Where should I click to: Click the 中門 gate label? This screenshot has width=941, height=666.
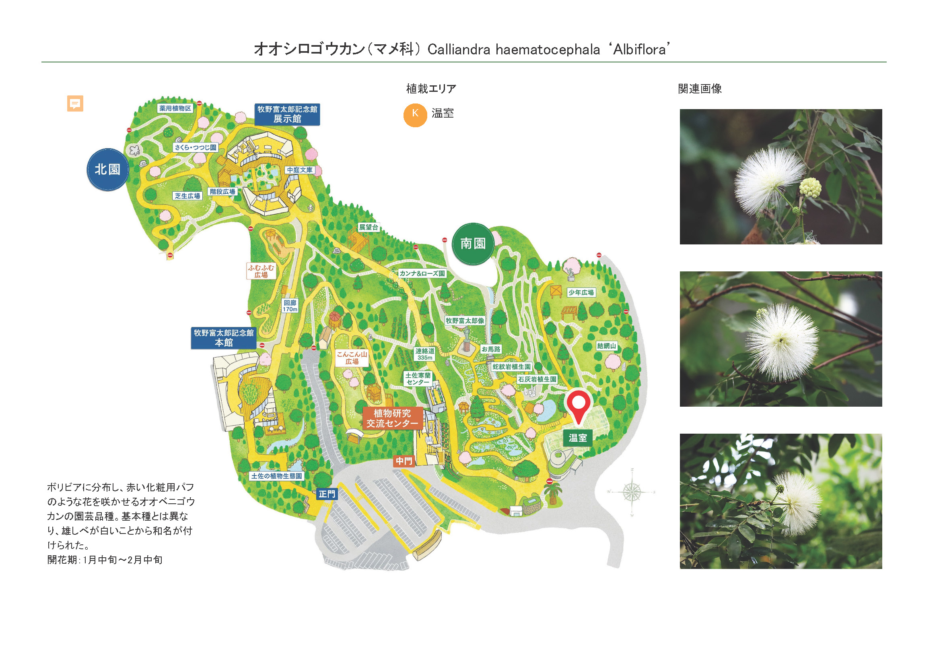(404, 461)
